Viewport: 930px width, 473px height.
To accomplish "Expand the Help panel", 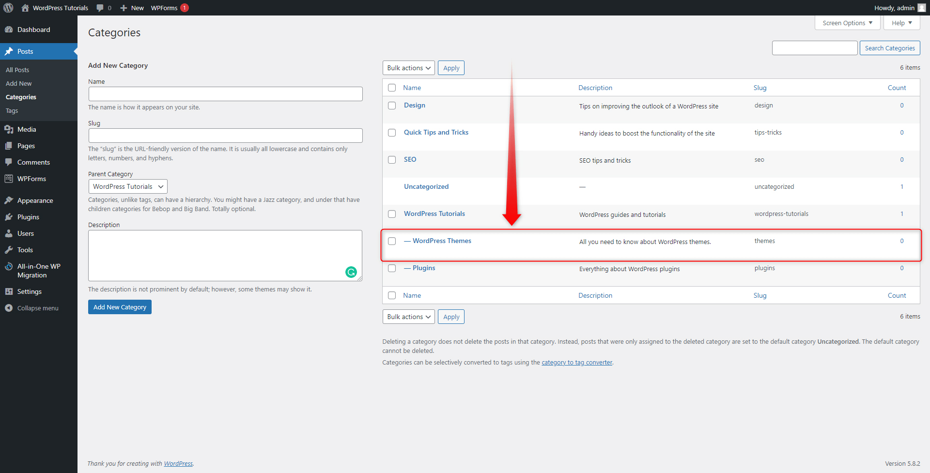I will [901, 23].
